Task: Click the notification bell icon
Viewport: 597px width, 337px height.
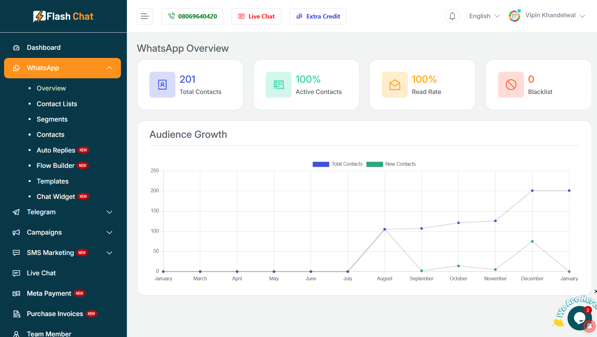Action: 452,16
